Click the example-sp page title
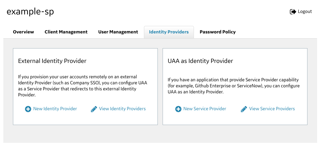Viewport: 321px width, 147px height. (x=30, y=12)
